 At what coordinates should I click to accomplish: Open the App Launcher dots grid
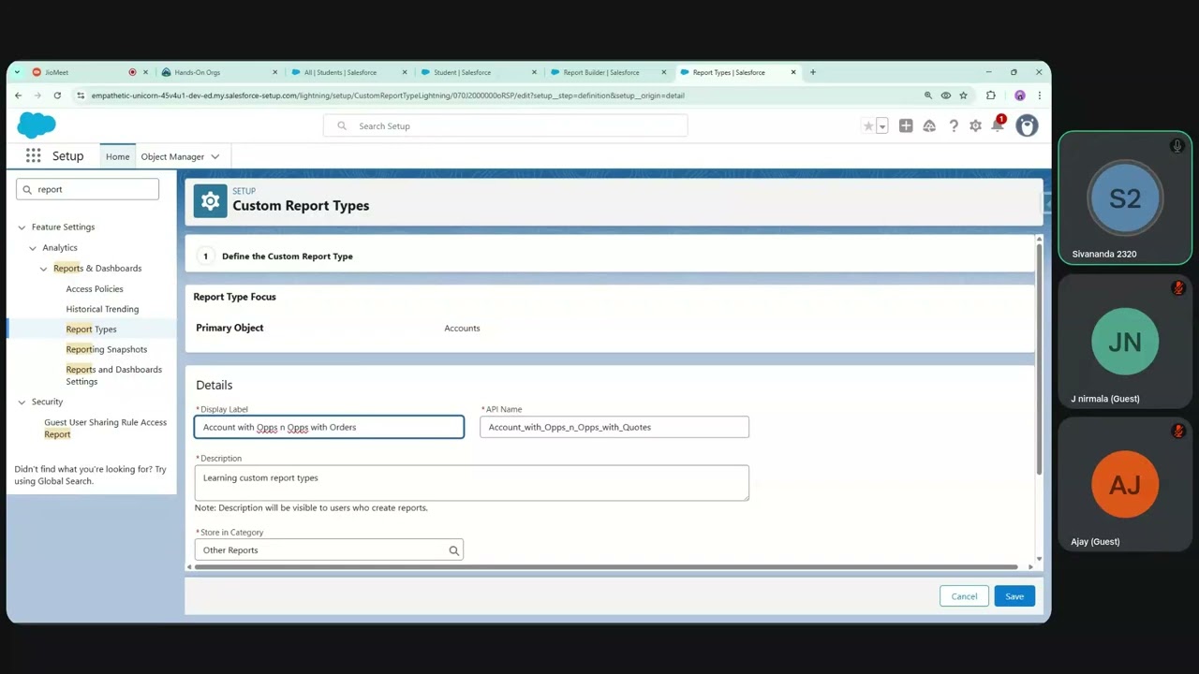(34, 156)
